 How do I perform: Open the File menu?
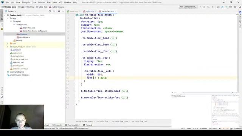(8, 3)
